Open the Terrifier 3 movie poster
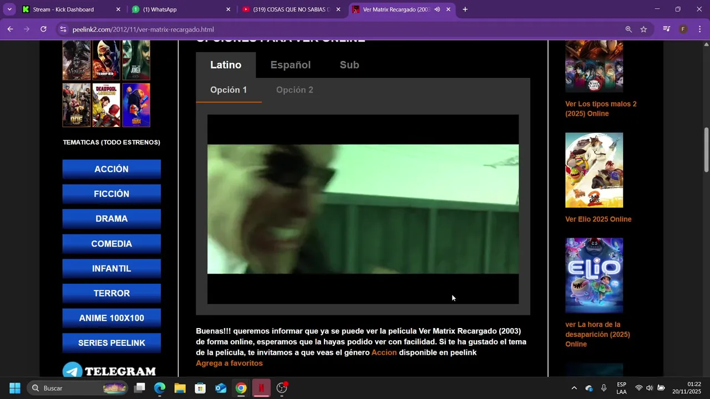Viewport: 710px width, 399px height. pos(106,60)
